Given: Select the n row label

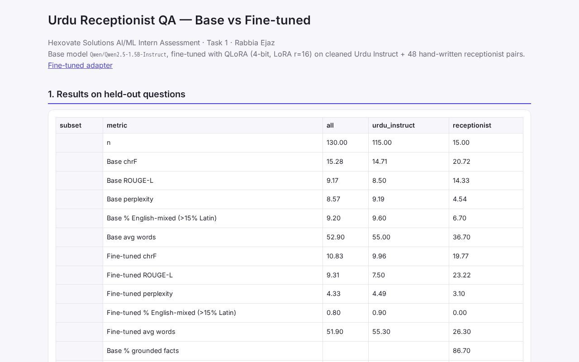Looking at the screenshot, I should [109, 143].
